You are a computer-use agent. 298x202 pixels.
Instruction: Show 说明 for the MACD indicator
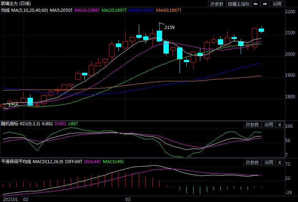[268, 162]
